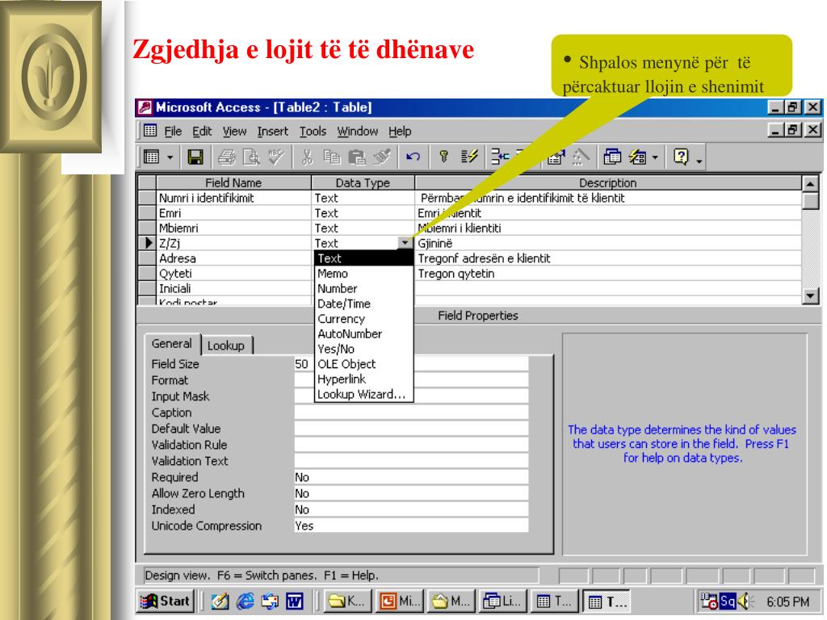Click Unicode Compression value Yes
The image size is (827, 620).
[411, 526]
